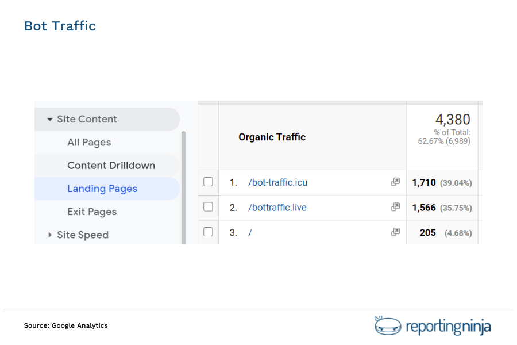Image resolution: width=517 pixels, height=345 pixels.
Task: Open Exit Pages report
Action: point(92,212)
